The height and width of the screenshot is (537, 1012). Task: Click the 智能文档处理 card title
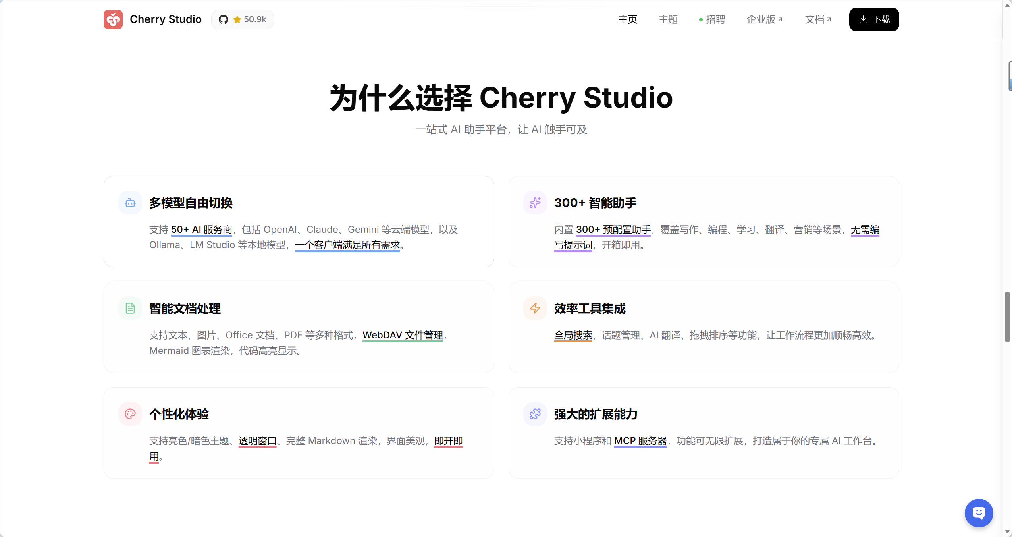coord(185,309)
